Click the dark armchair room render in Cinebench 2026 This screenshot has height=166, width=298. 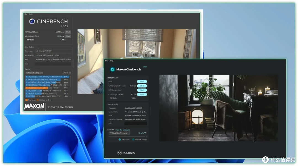tap(218, 108)
